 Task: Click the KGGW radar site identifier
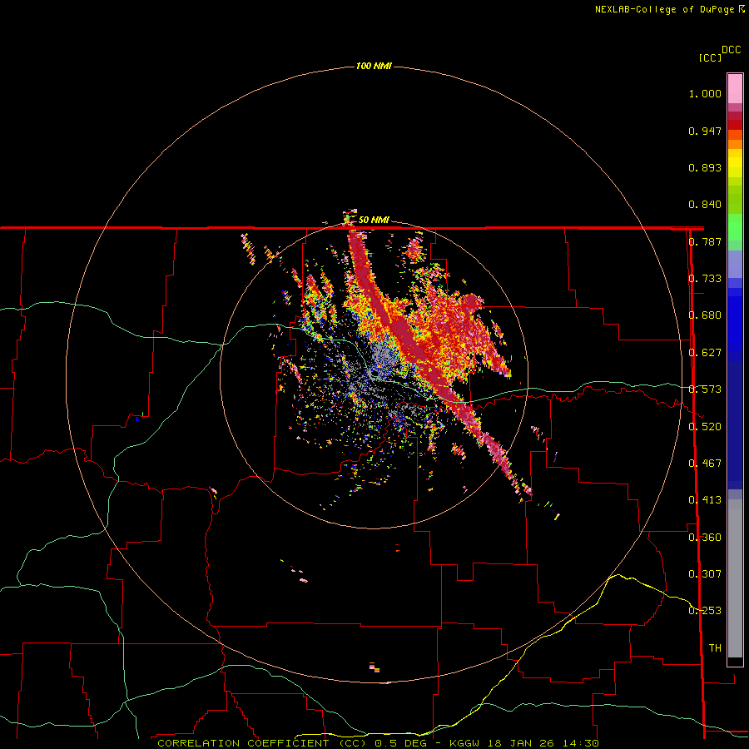pos(464,743)
